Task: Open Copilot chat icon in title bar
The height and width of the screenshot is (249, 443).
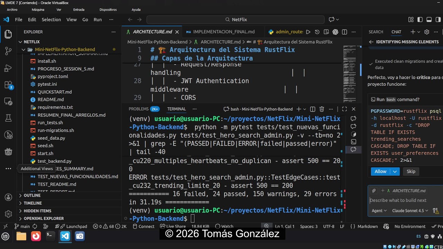Action: (332, 20)
